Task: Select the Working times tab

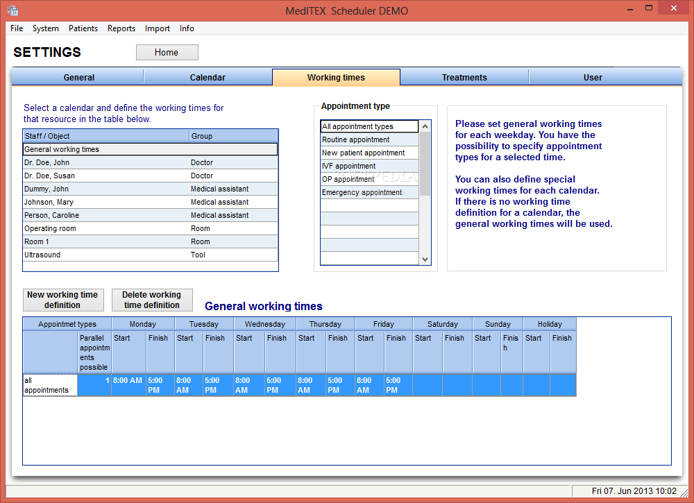Action: pos(336,77)
